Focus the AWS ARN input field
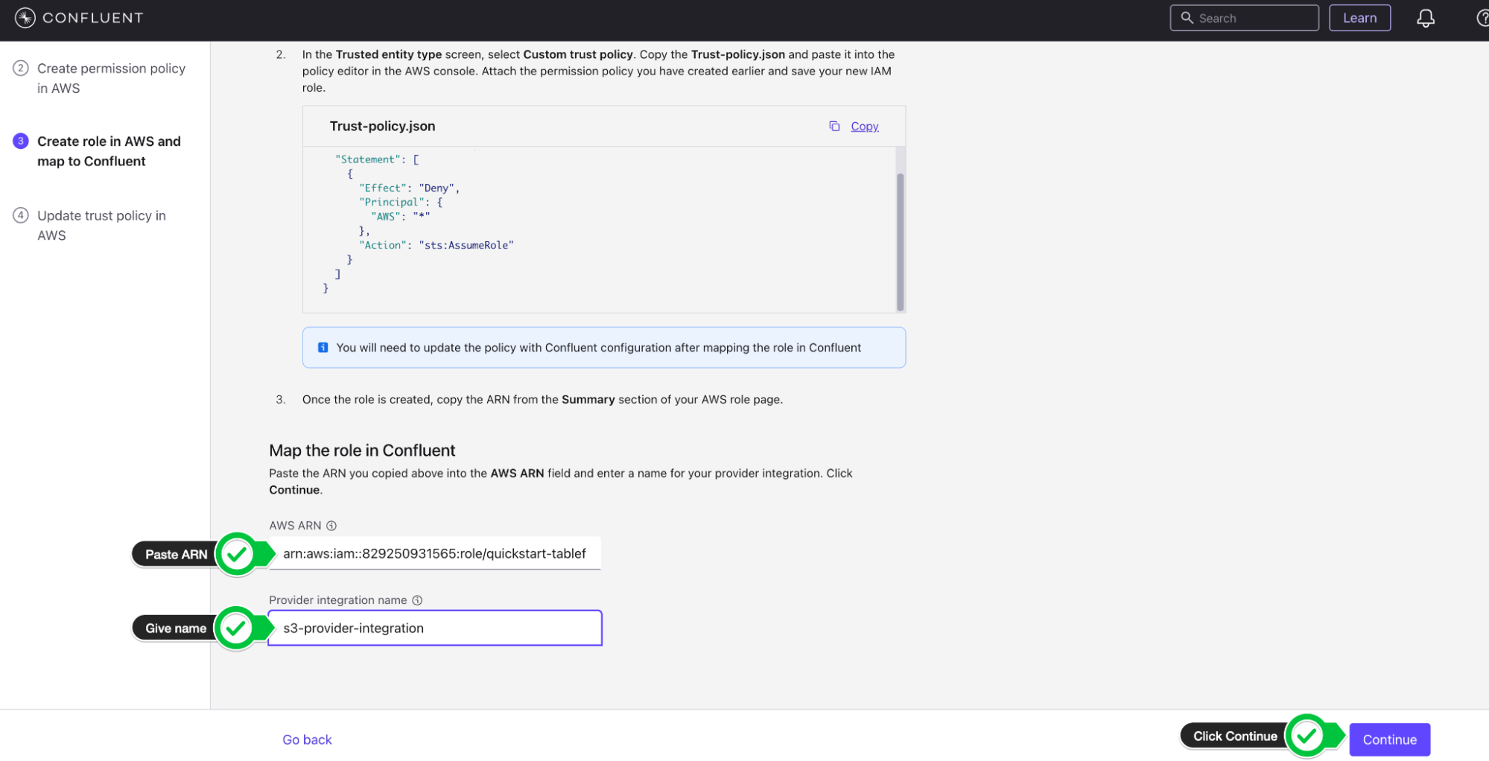This screenshot has width=1489, height=761. pyautogui.click(x=434, y=554)
